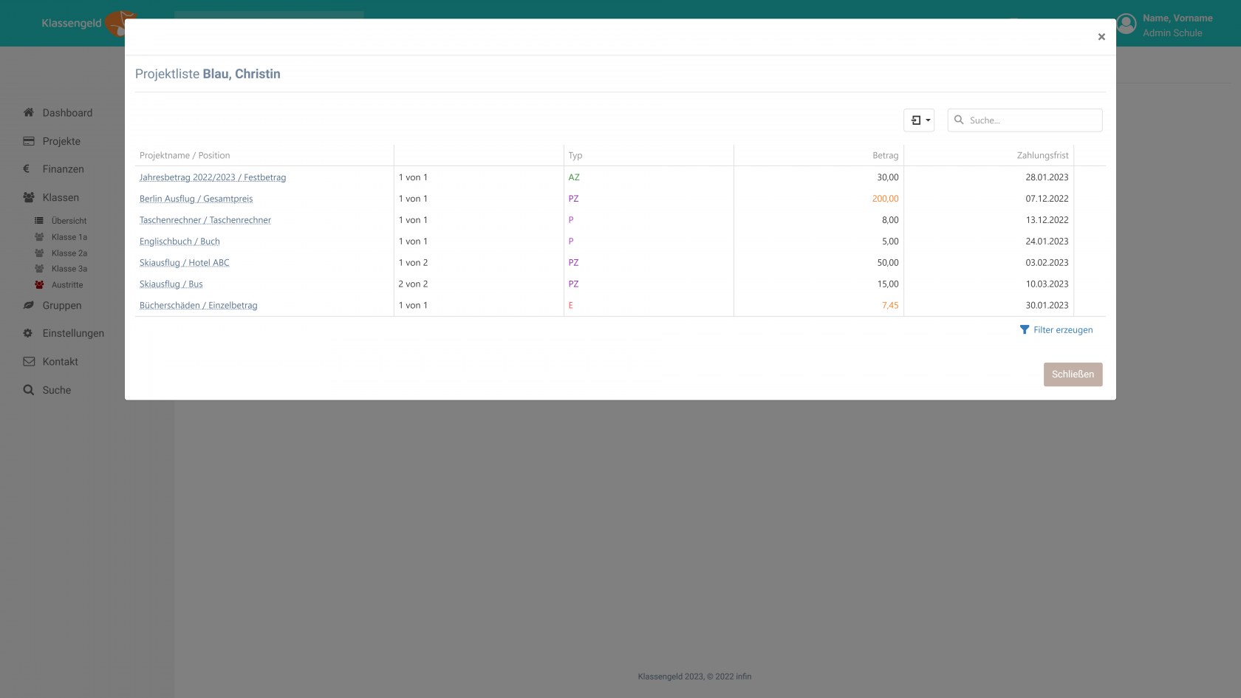
Task: Sort by Betrag column header
Action: pos(885,156)
